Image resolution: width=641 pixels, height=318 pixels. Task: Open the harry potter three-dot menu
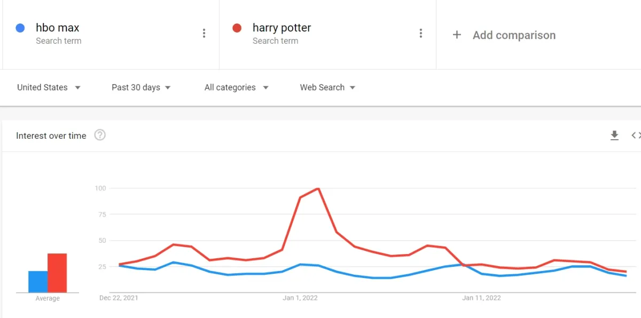[421, 34]
